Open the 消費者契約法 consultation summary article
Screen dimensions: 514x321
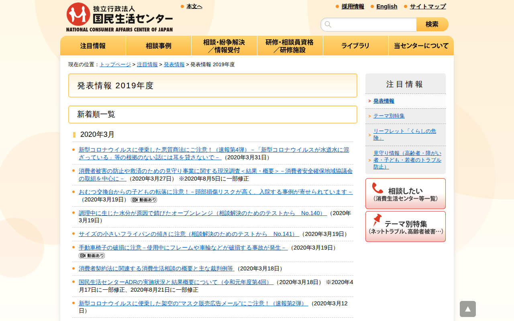[x=156, y=268]
